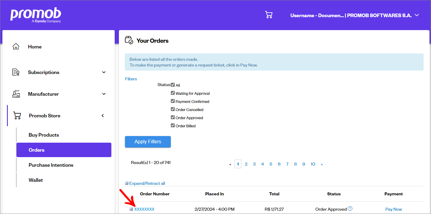This screenshot has width=431, height=214.
Task: Select page 1 in pagination
Action: 238,164
